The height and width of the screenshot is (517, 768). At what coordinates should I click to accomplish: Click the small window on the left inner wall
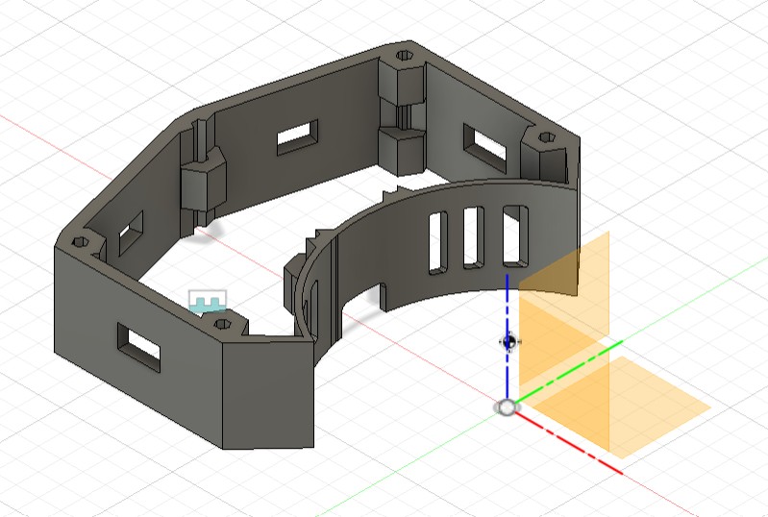[129, 229]
